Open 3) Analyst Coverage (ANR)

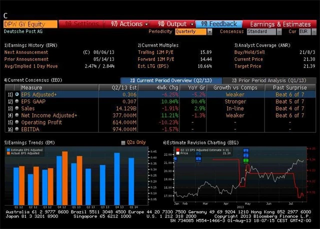(262, 45)
